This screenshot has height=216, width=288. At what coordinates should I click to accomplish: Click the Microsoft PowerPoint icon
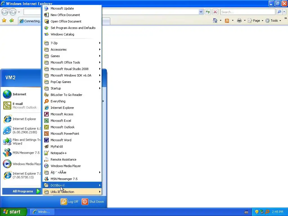click(46, 134)
